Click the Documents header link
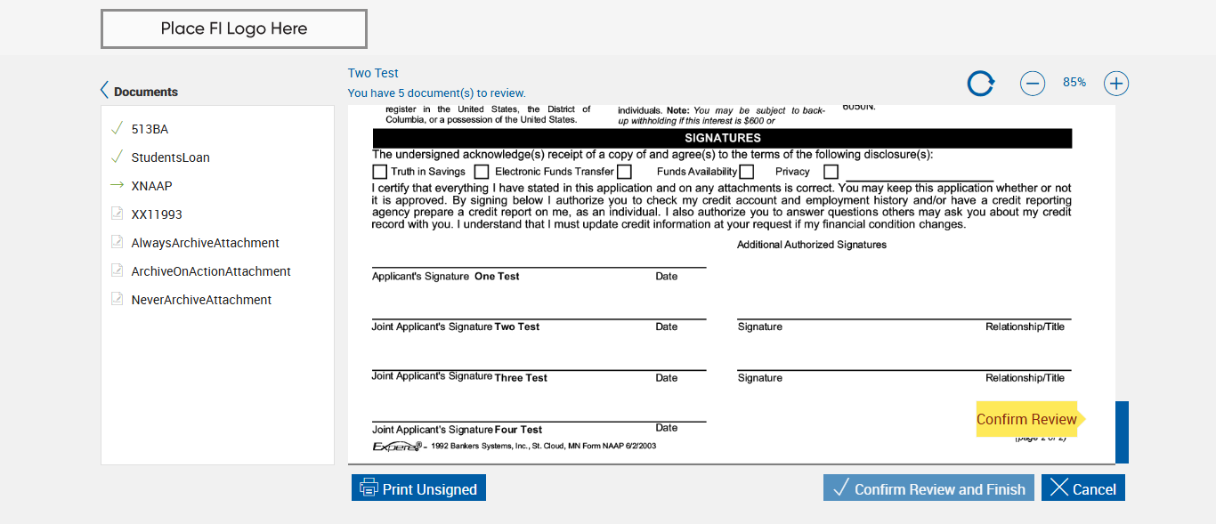Image resolution: width=1216 pixels, height=524 pixels. coord(146,92)
